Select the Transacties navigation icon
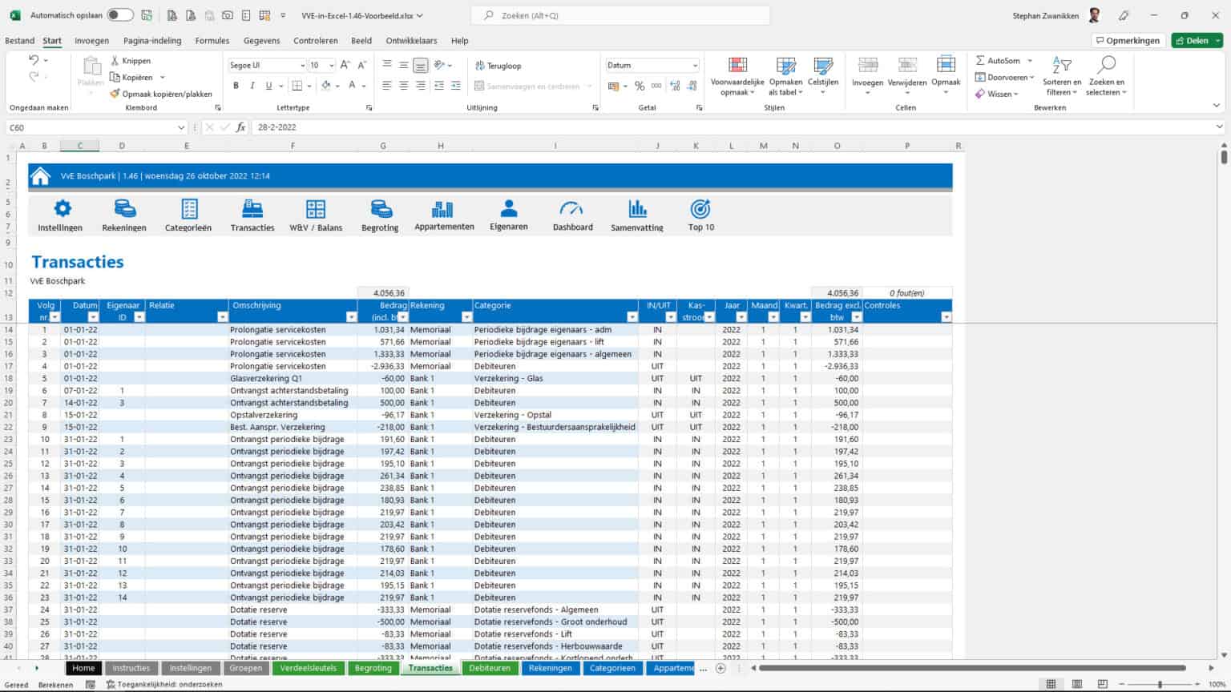This screenshot has height=692, width=1231. tap(252, 210)
